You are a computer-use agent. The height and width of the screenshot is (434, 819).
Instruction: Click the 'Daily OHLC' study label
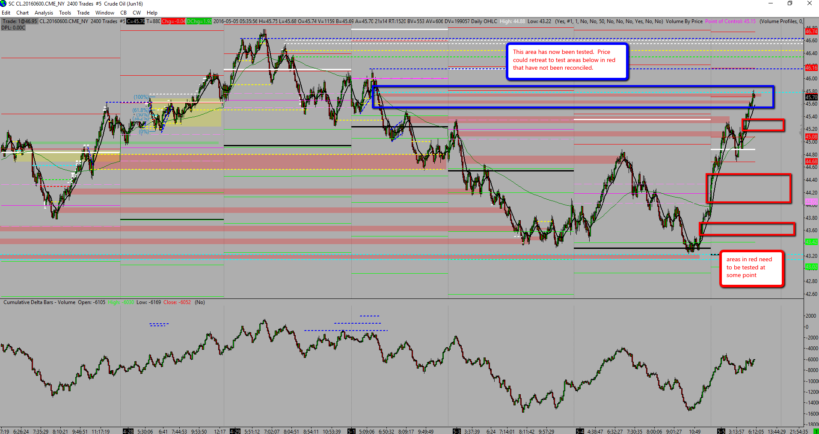coord(484,21)
